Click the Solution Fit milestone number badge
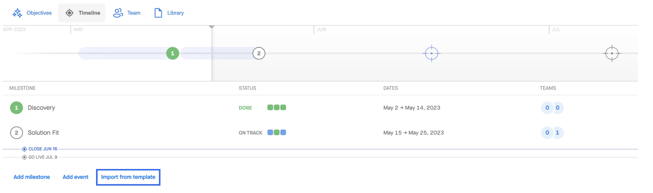The width and height of the screenshot is (653, 193). click(16, 133)
